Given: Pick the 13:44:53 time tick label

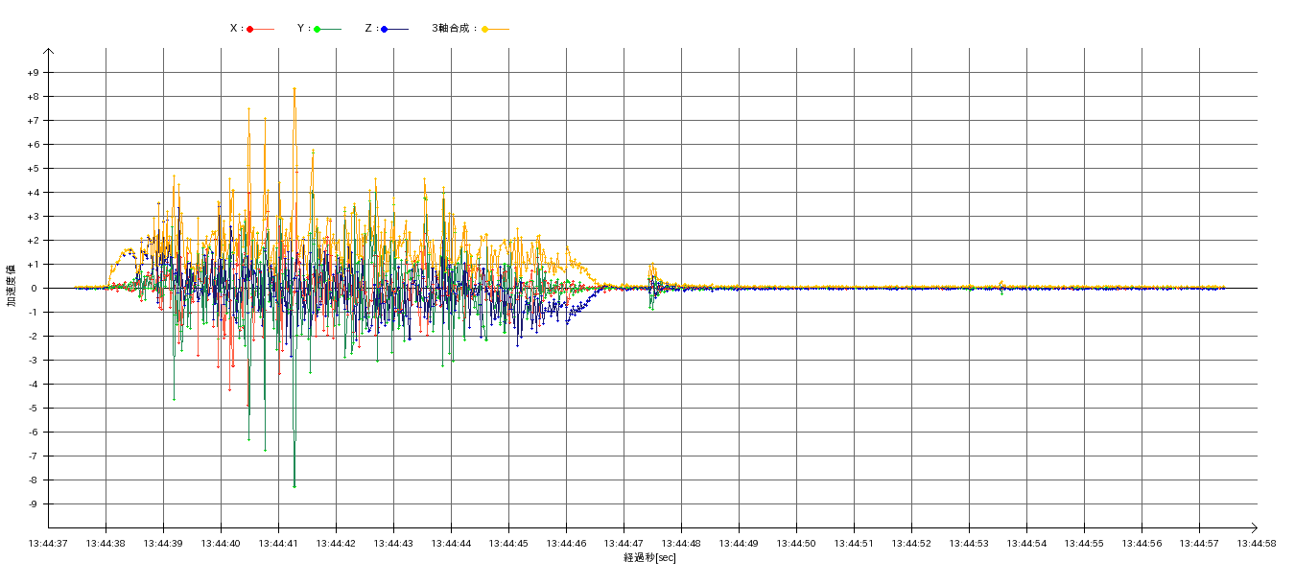Looking at the screenshot, I should tap(969, 544).
